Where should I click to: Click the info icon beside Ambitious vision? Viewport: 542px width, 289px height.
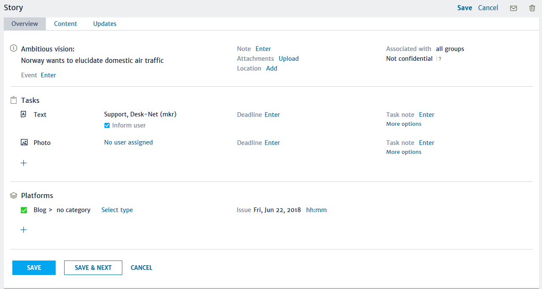point(14,48)
